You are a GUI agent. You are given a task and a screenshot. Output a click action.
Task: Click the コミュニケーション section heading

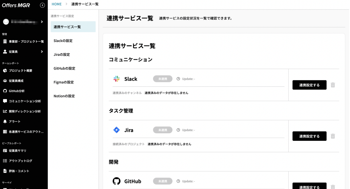pyautogui.click(x=131, y=60)
